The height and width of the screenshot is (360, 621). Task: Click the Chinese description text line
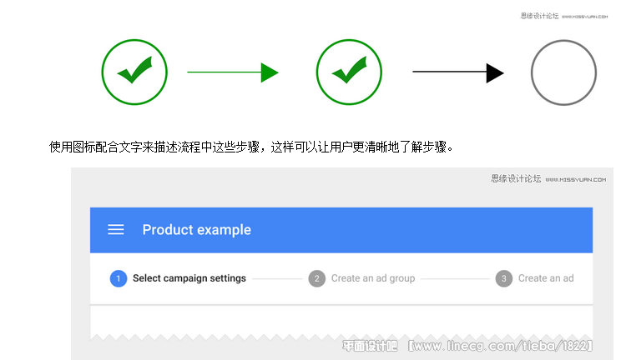(251, 147)
